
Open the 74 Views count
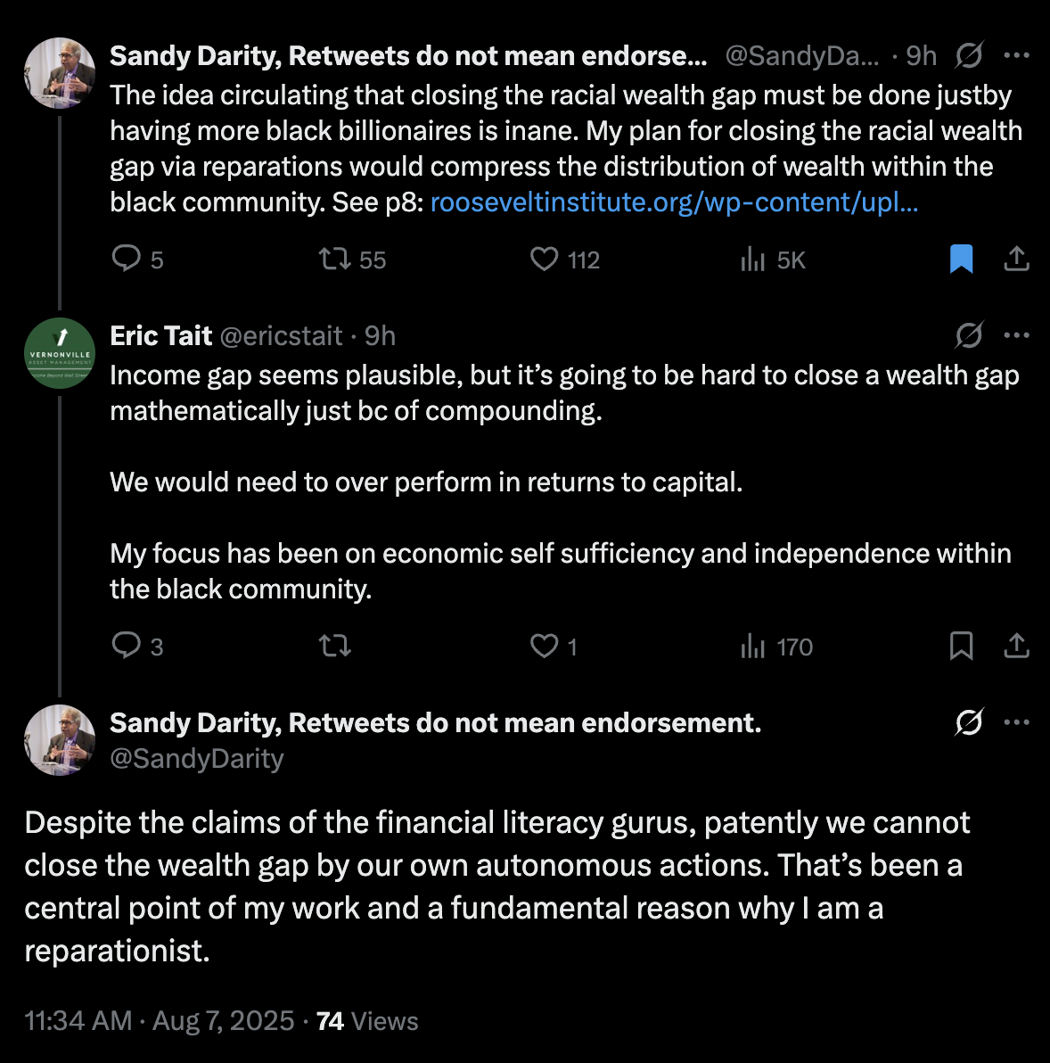click(367, 1021)
